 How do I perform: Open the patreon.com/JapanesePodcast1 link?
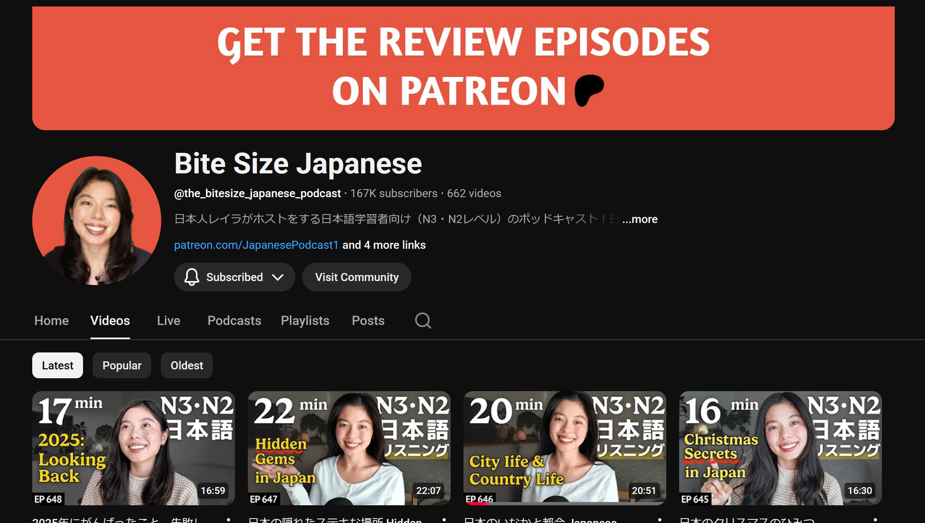(x=256, y=245)
